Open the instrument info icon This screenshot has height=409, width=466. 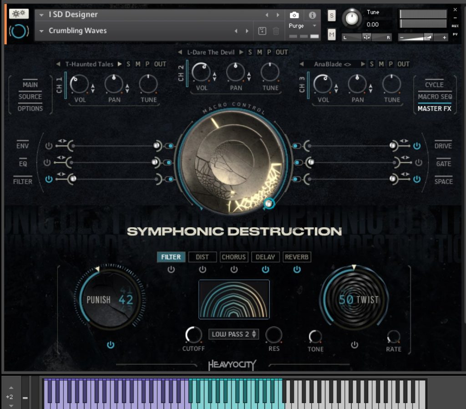[x=312, y=15]
